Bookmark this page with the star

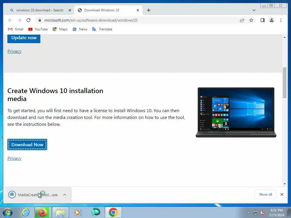tap(251, 20)
